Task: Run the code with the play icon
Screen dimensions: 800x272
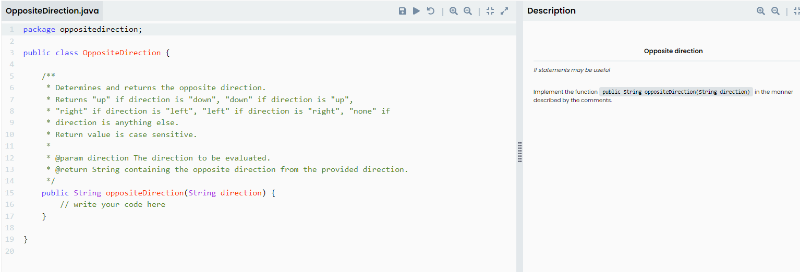Action: [x=416, y=11]
